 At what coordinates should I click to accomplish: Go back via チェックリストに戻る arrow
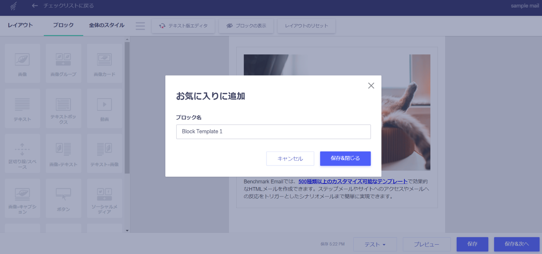coord(35,6)
